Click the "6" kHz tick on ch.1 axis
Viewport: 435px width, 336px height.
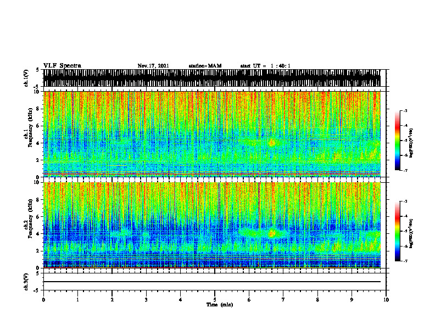coord(38,126)
